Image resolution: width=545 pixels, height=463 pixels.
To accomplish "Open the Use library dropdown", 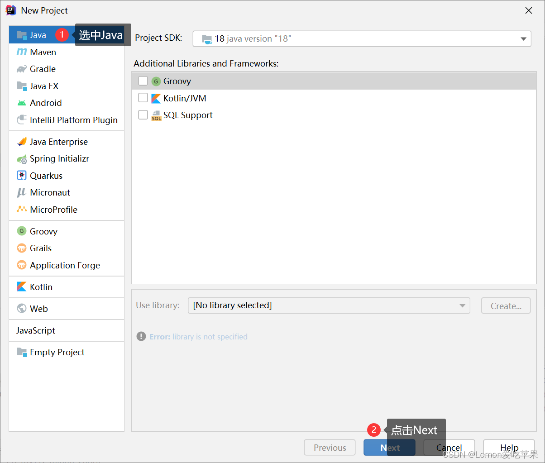I will point(329,305).
